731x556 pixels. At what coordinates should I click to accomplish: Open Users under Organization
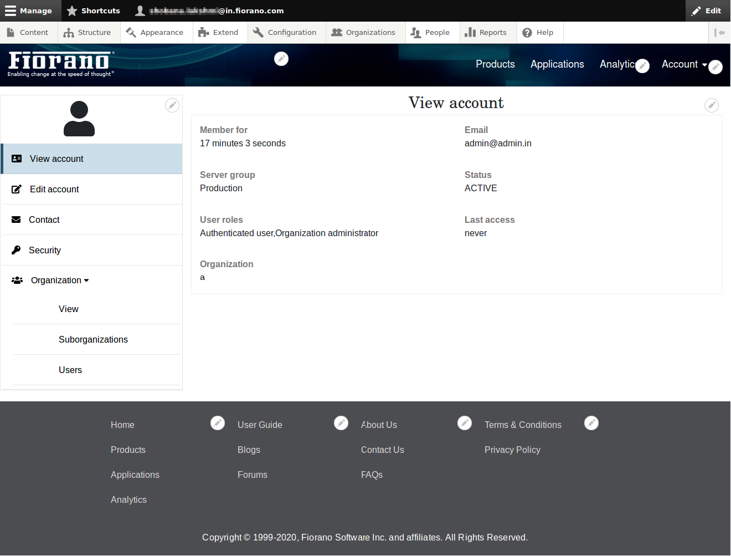coord(70,370)
